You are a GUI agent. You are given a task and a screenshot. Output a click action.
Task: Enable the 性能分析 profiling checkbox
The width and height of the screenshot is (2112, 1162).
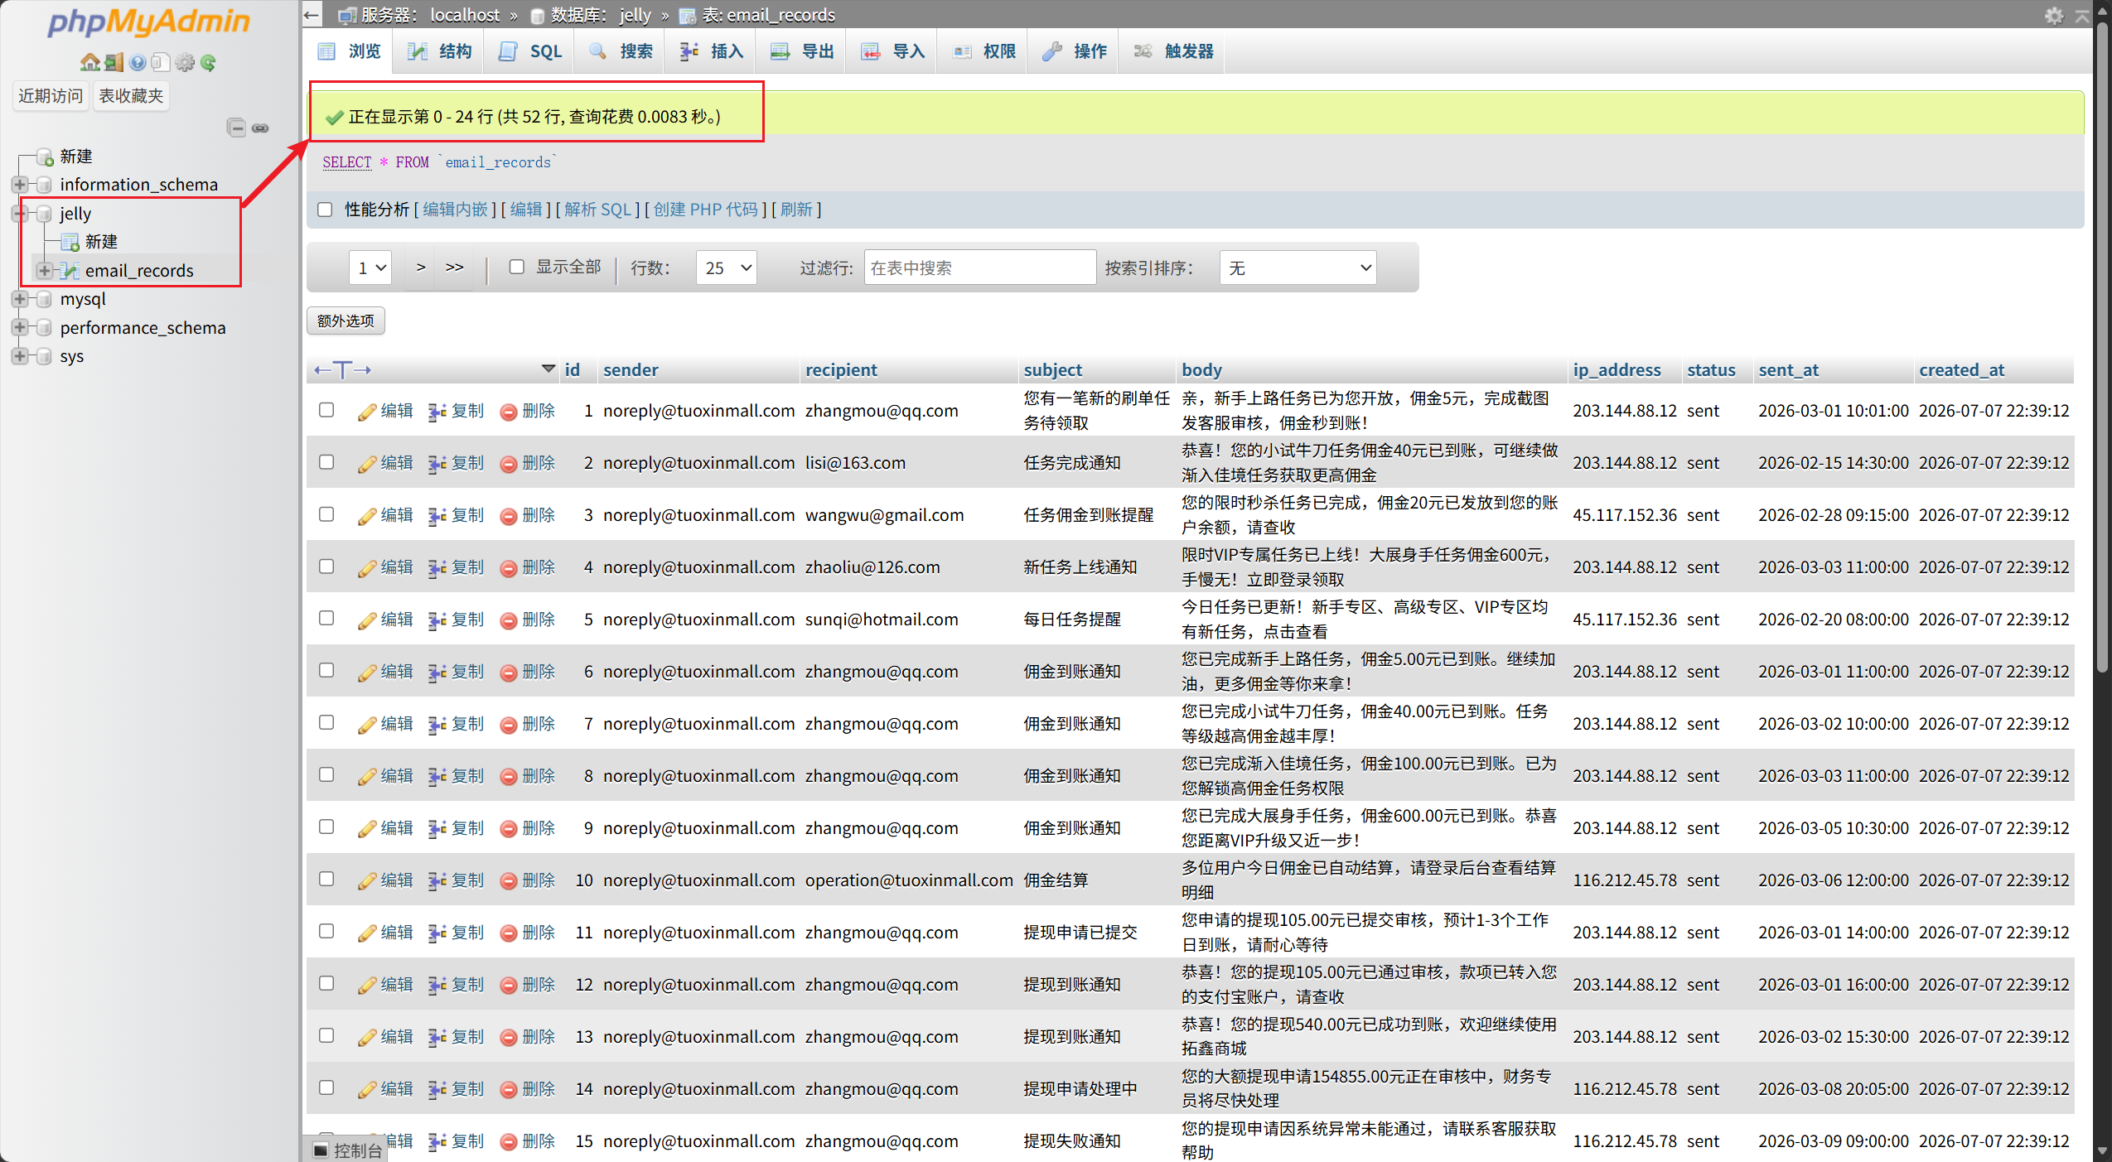[325, 210]
